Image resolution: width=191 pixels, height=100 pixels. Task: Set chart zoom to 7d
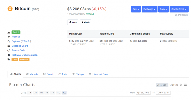click(x=36, y=93)
